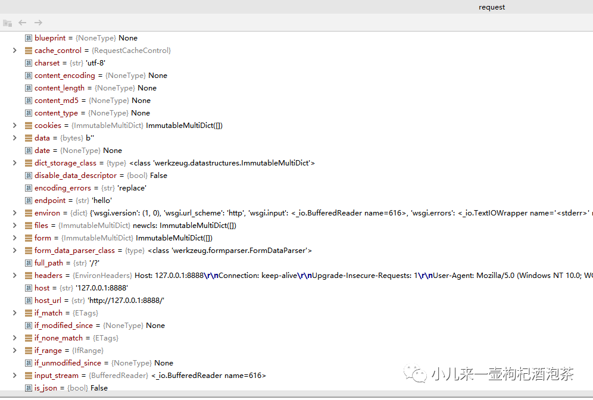This screenshot has width=593, height=400.
Task: Click the content_md5 field icon
Action: (x=29, y=100)
